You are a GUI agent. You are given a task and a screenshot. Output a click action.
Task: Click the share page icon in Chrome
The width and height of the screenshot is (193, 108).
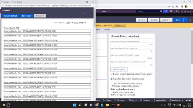click(173, 7)
